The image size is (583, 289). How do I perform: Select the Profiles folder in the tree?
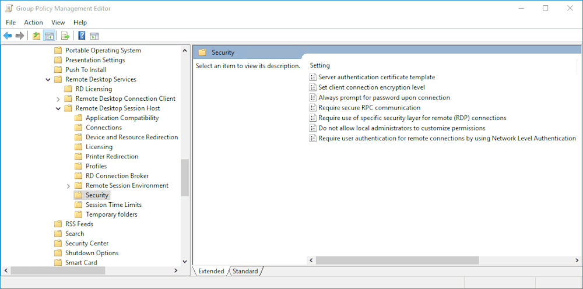[x=96, y=166]
